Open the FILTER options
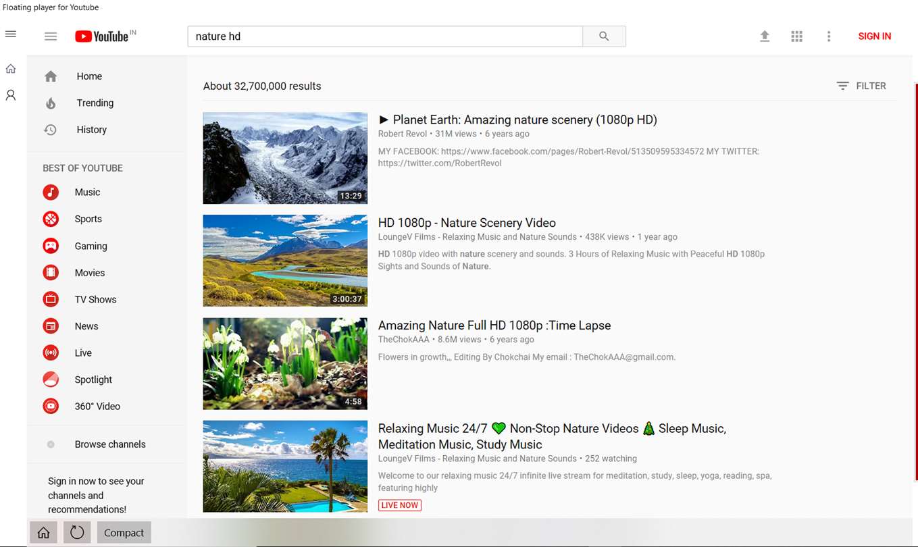 coord(861,86)
